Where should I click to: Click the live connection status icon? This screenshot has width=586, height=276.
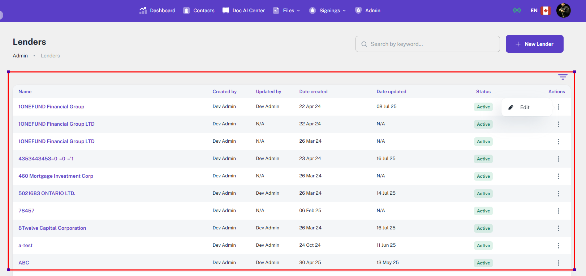(x=517, y=10)
